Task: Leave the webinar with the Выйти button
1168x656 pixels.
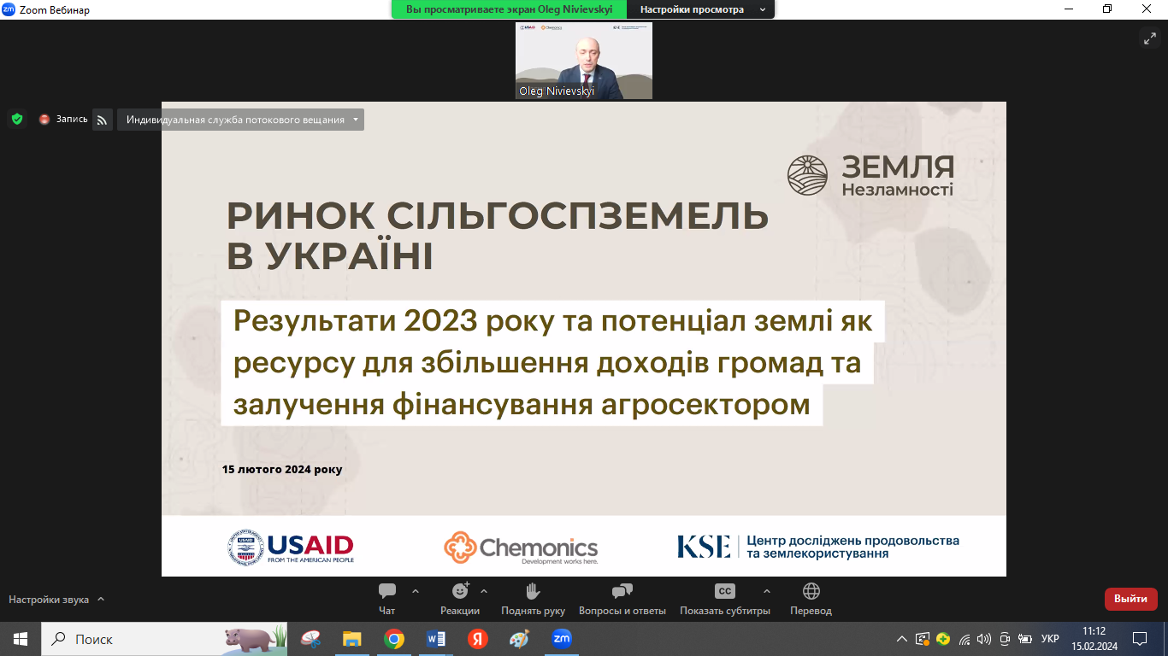Action: tap(1130, 599)
